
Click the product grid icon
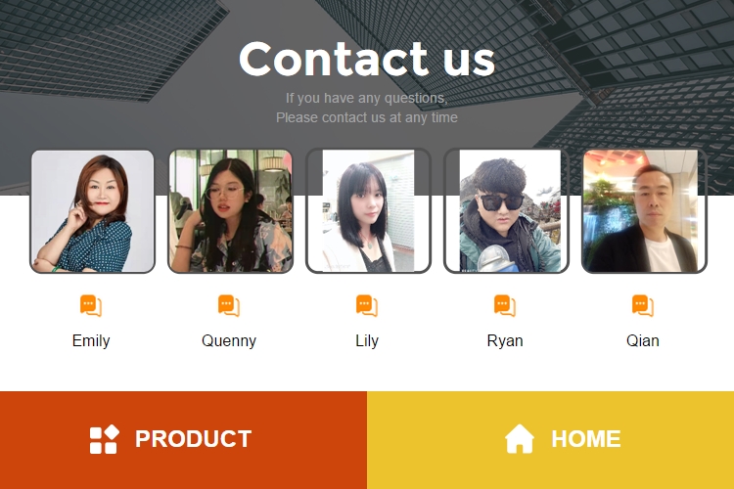pos(105,439)
